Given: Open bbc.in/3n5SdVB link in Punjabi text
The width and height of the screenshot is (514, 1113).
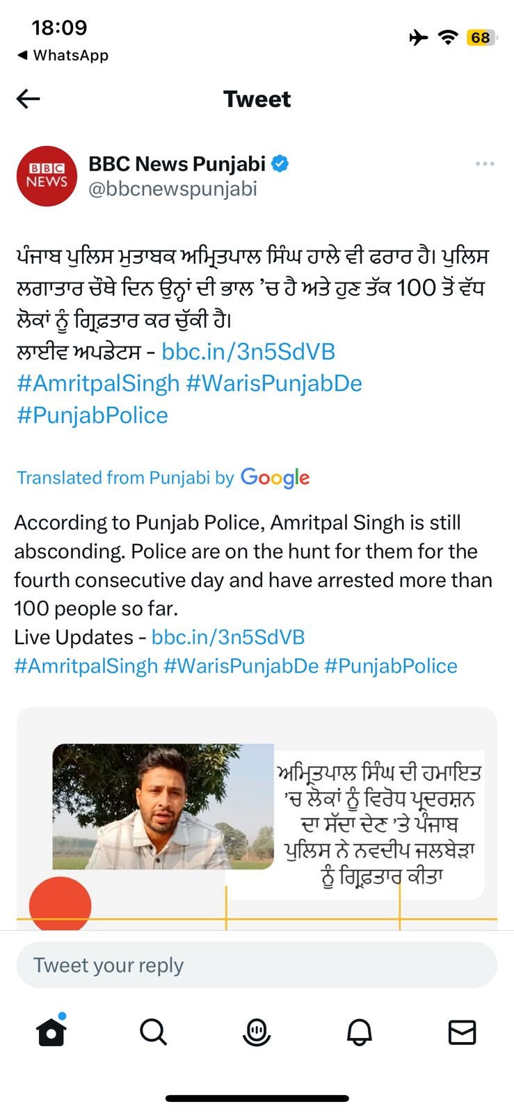Looking at the screenshot, I should point(248,351).
